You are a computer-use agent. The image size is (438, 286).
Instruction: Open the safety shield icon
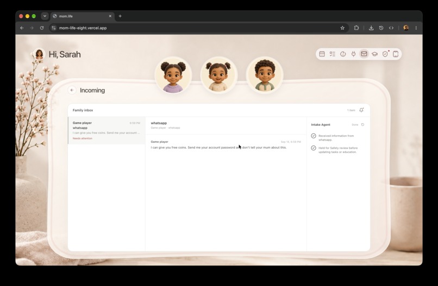(385, 54)
